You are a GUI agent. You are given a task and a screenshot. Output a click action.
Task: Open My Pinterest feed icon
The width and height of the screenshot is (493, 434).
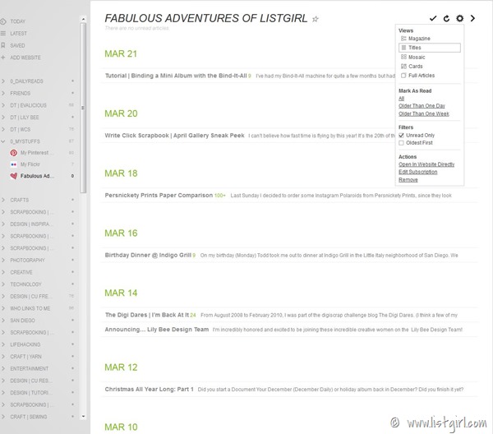[x=13, y=153]
